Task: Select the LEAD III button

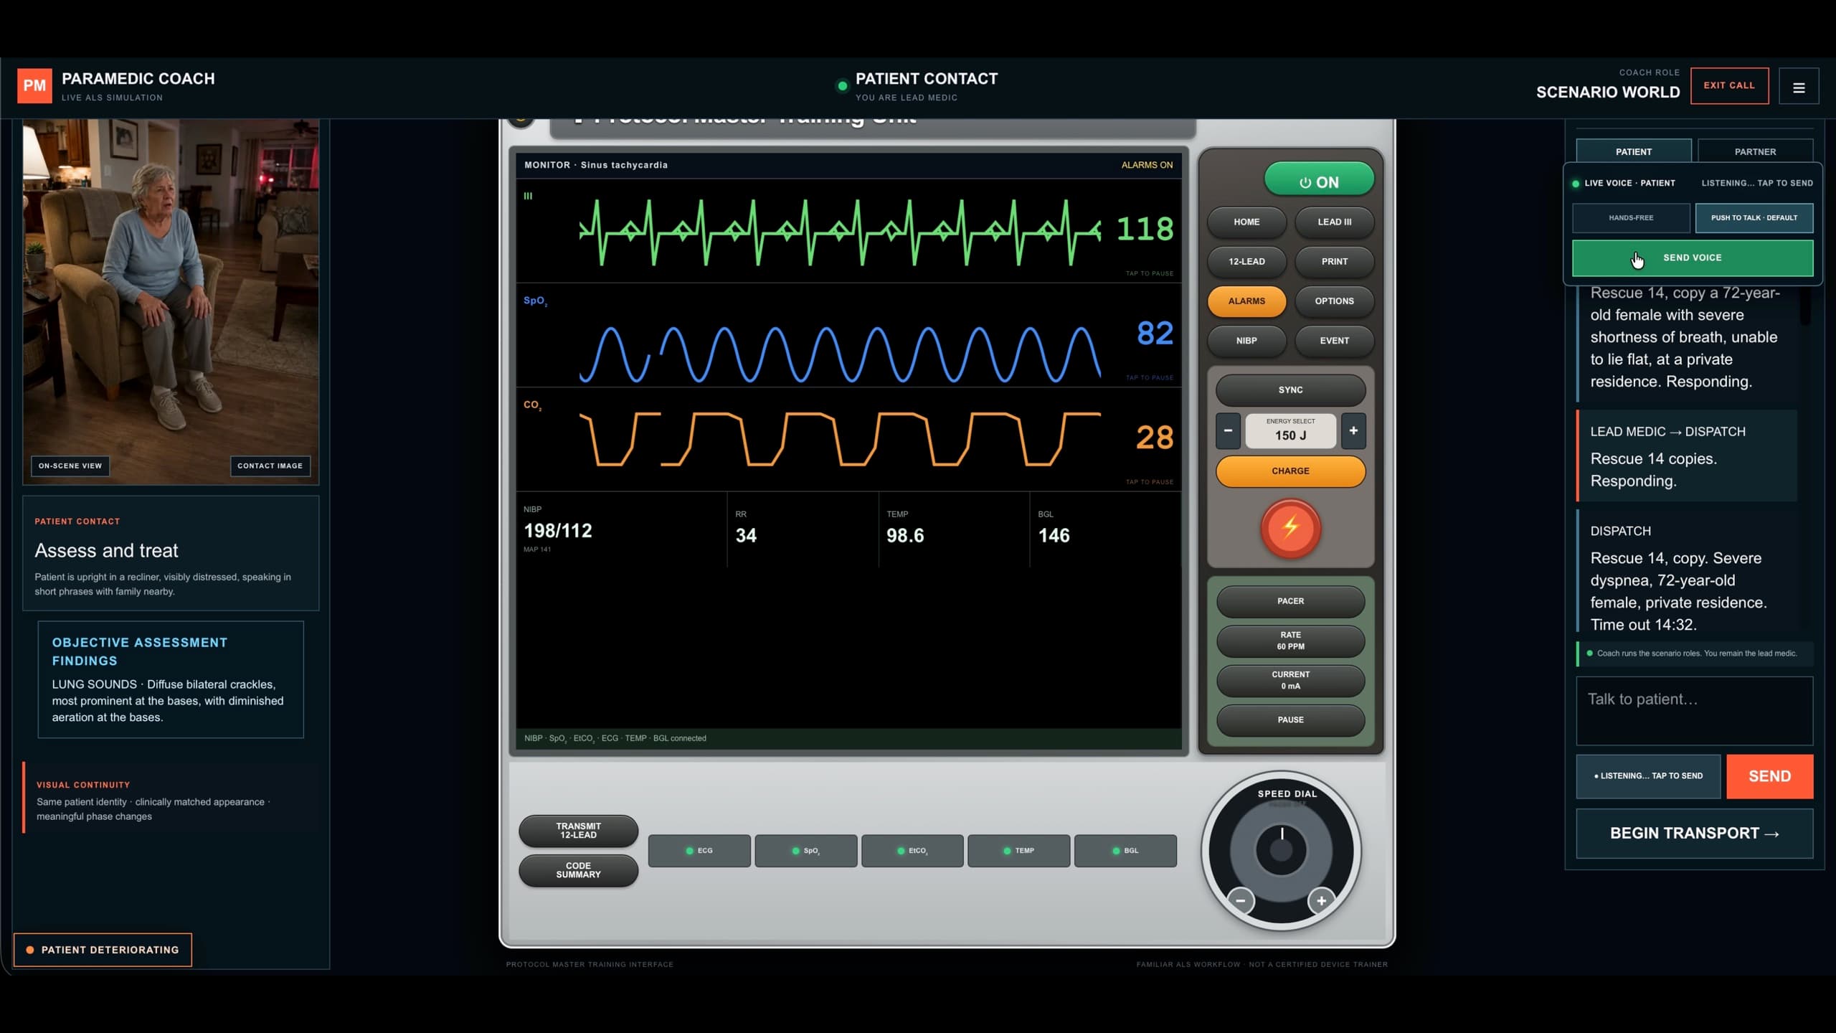Action: coord(1334,222)
